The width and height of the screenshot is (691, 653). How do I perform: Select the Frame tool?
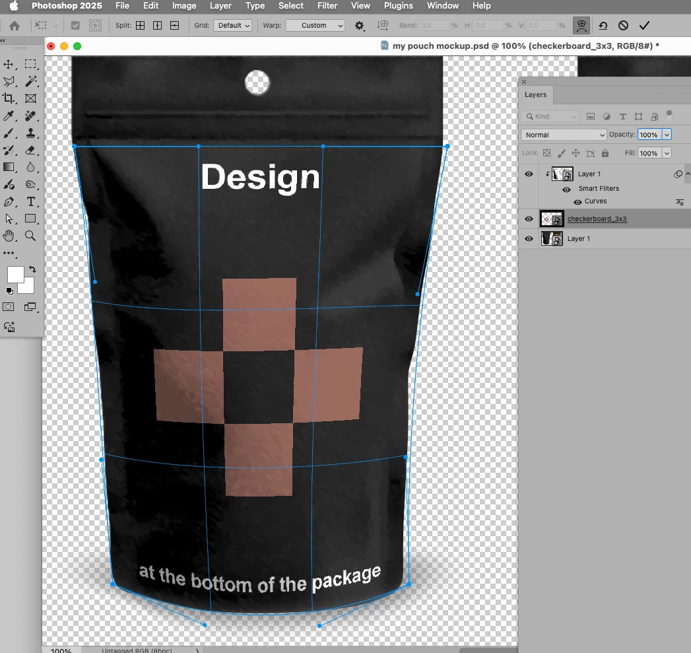30,98
